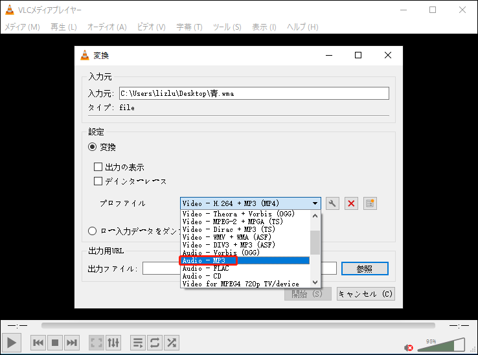Image resolution: width=478 pixels, height=355 pixels.
Task: Stop playback with the stop button
Action: tap(55, 343)
